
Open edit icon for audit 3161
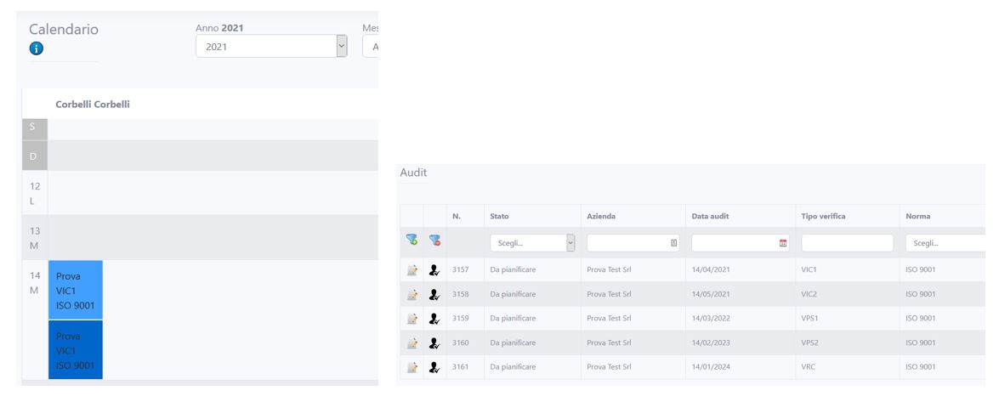pyautogui.click(x=412, y=367)
